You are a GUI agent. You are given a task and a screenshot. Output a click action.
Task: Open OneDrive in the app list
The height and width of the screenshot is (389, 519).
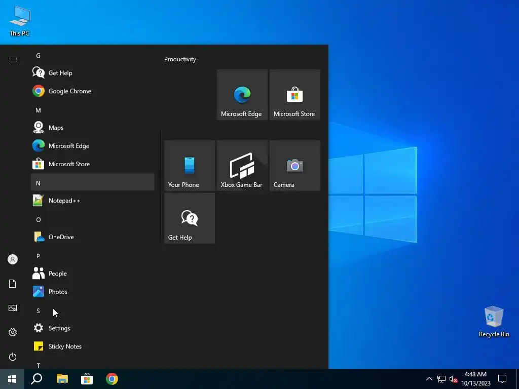93,237
